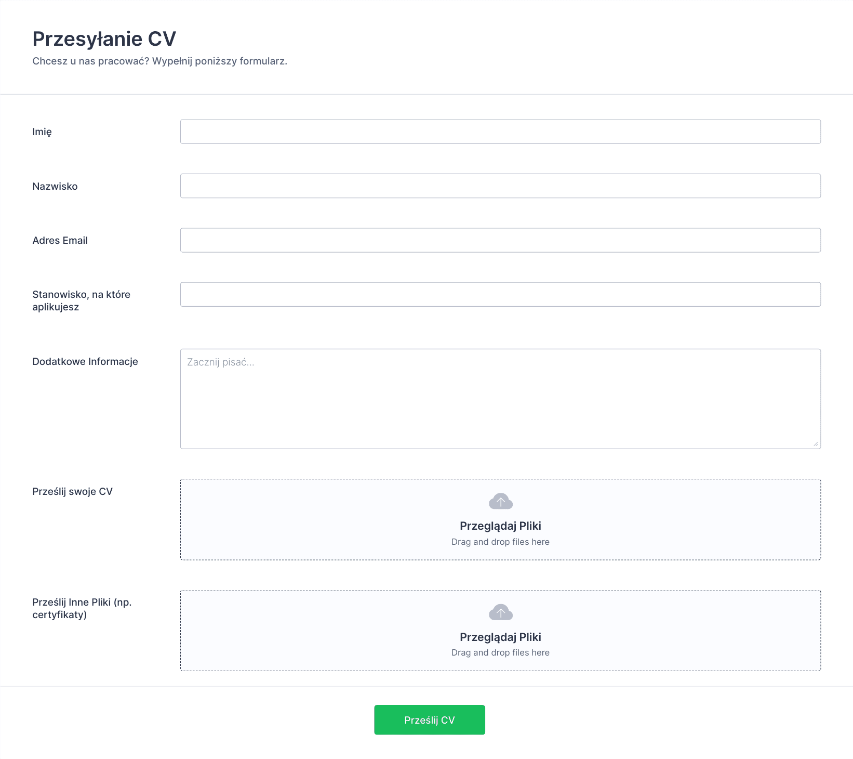The image size is (853, 759).
Task: Select the Adres Email text box
Action: [500, 240]
